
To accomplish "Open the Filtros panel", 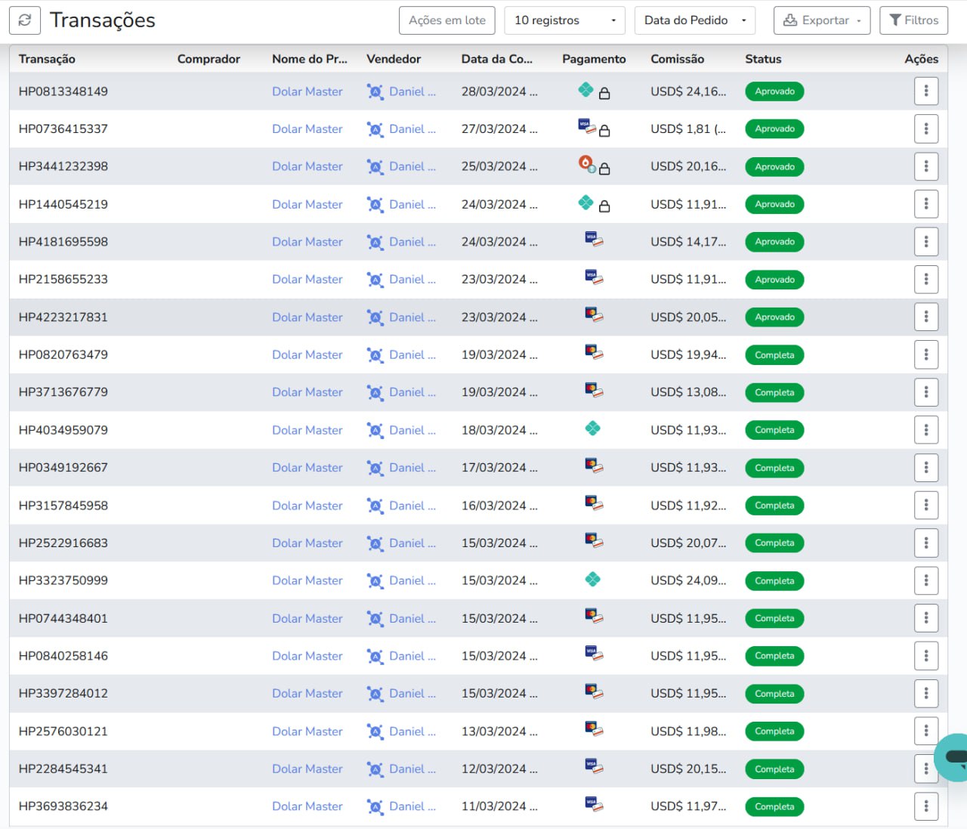I will click(913, 20).
